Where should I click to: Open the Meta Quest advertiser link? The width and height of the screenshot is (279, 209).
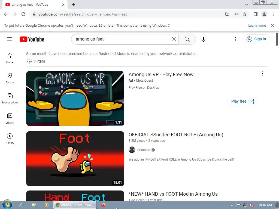144,81
